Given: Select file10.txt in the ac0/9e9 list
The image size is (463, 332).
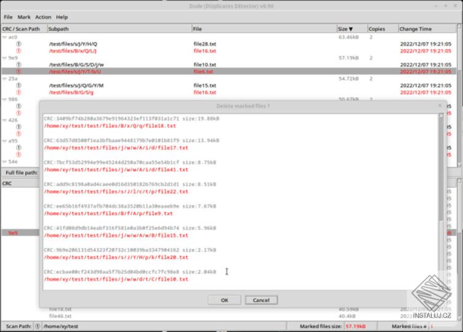Looking at the screenshot, I should click(205, 65).
